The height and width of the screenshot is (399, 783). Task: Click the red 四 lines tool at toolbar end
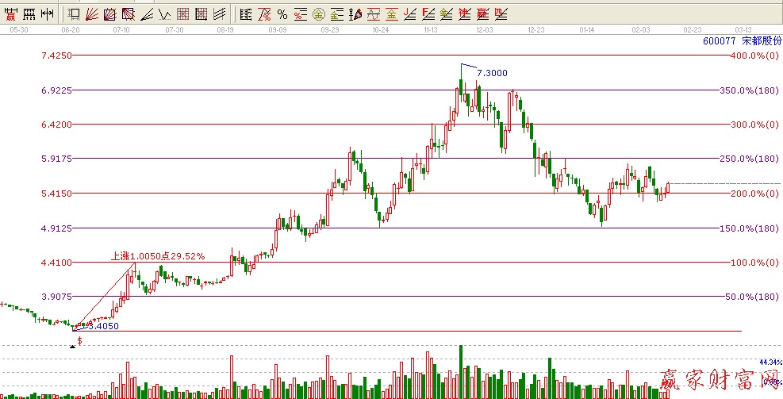(501, 14)
